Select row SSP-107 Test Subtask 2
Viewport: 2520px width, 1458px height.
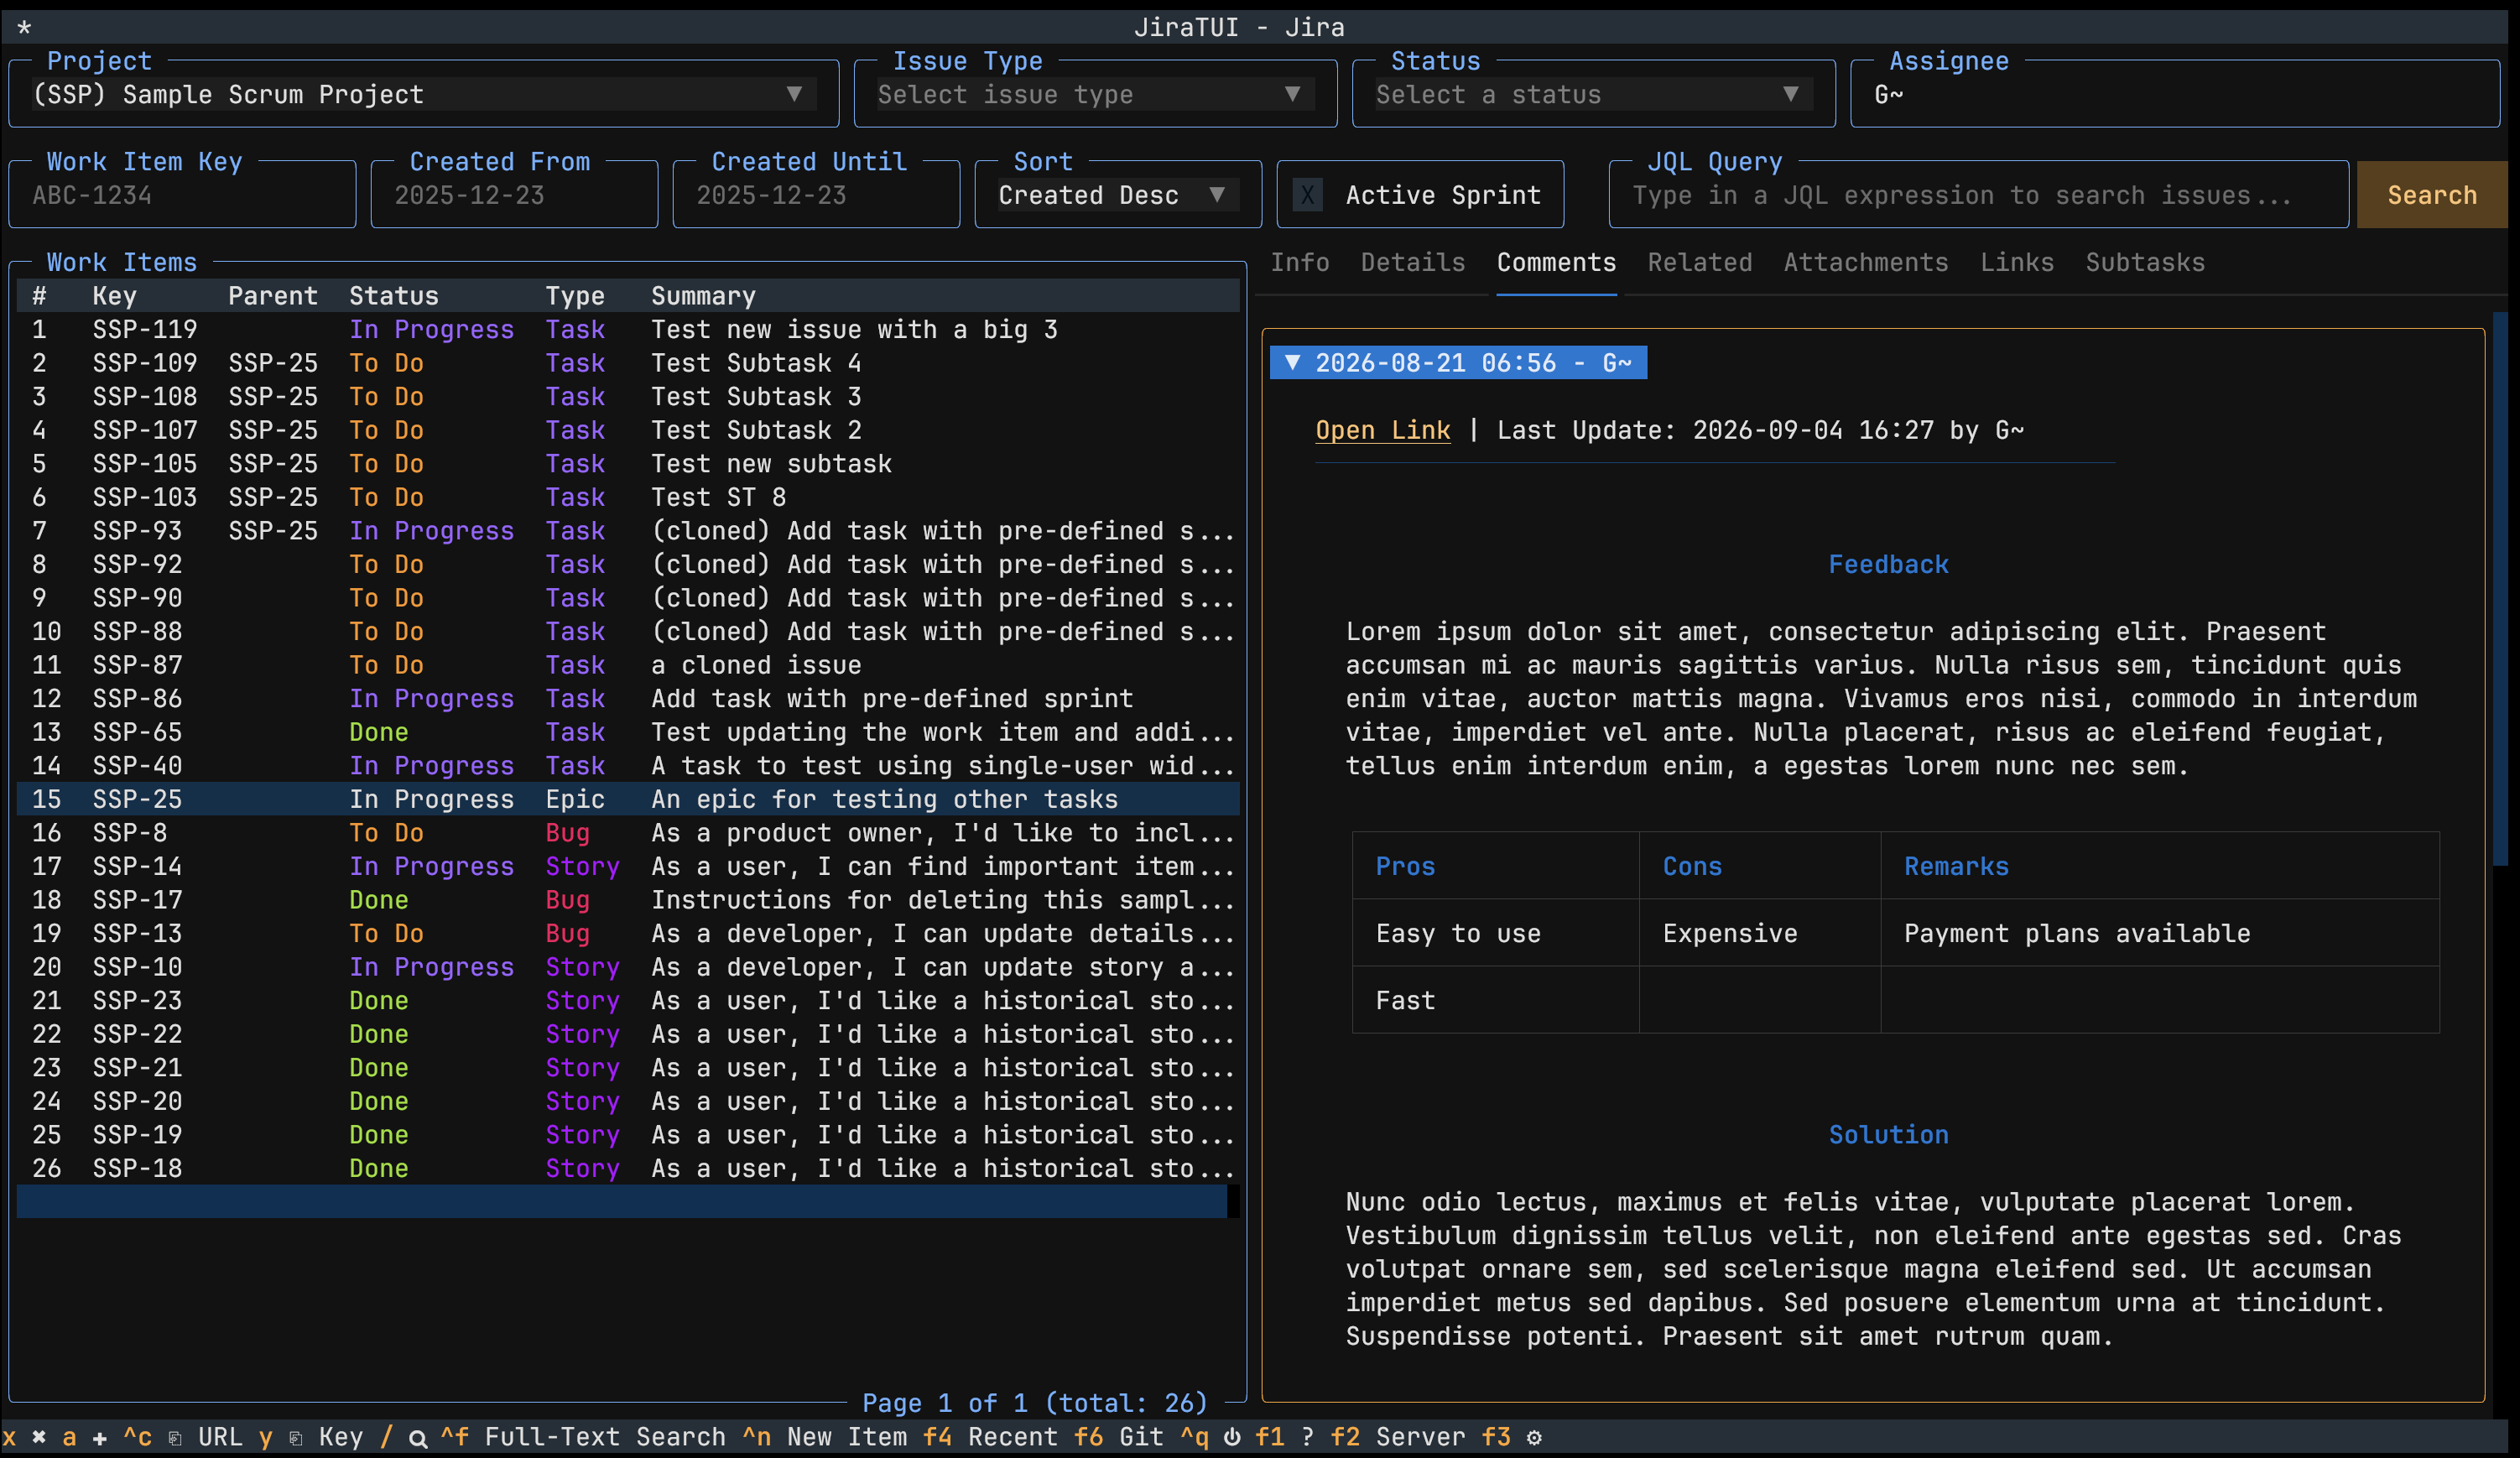point(628,430)
